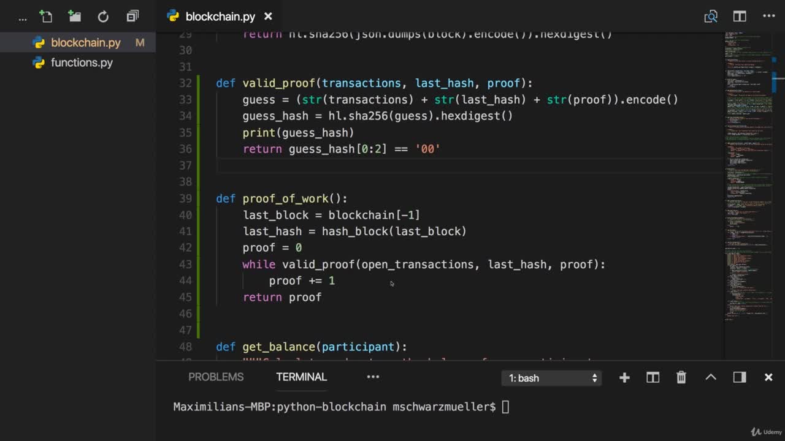Click the Python icon on the editor tab

(173, 17)
